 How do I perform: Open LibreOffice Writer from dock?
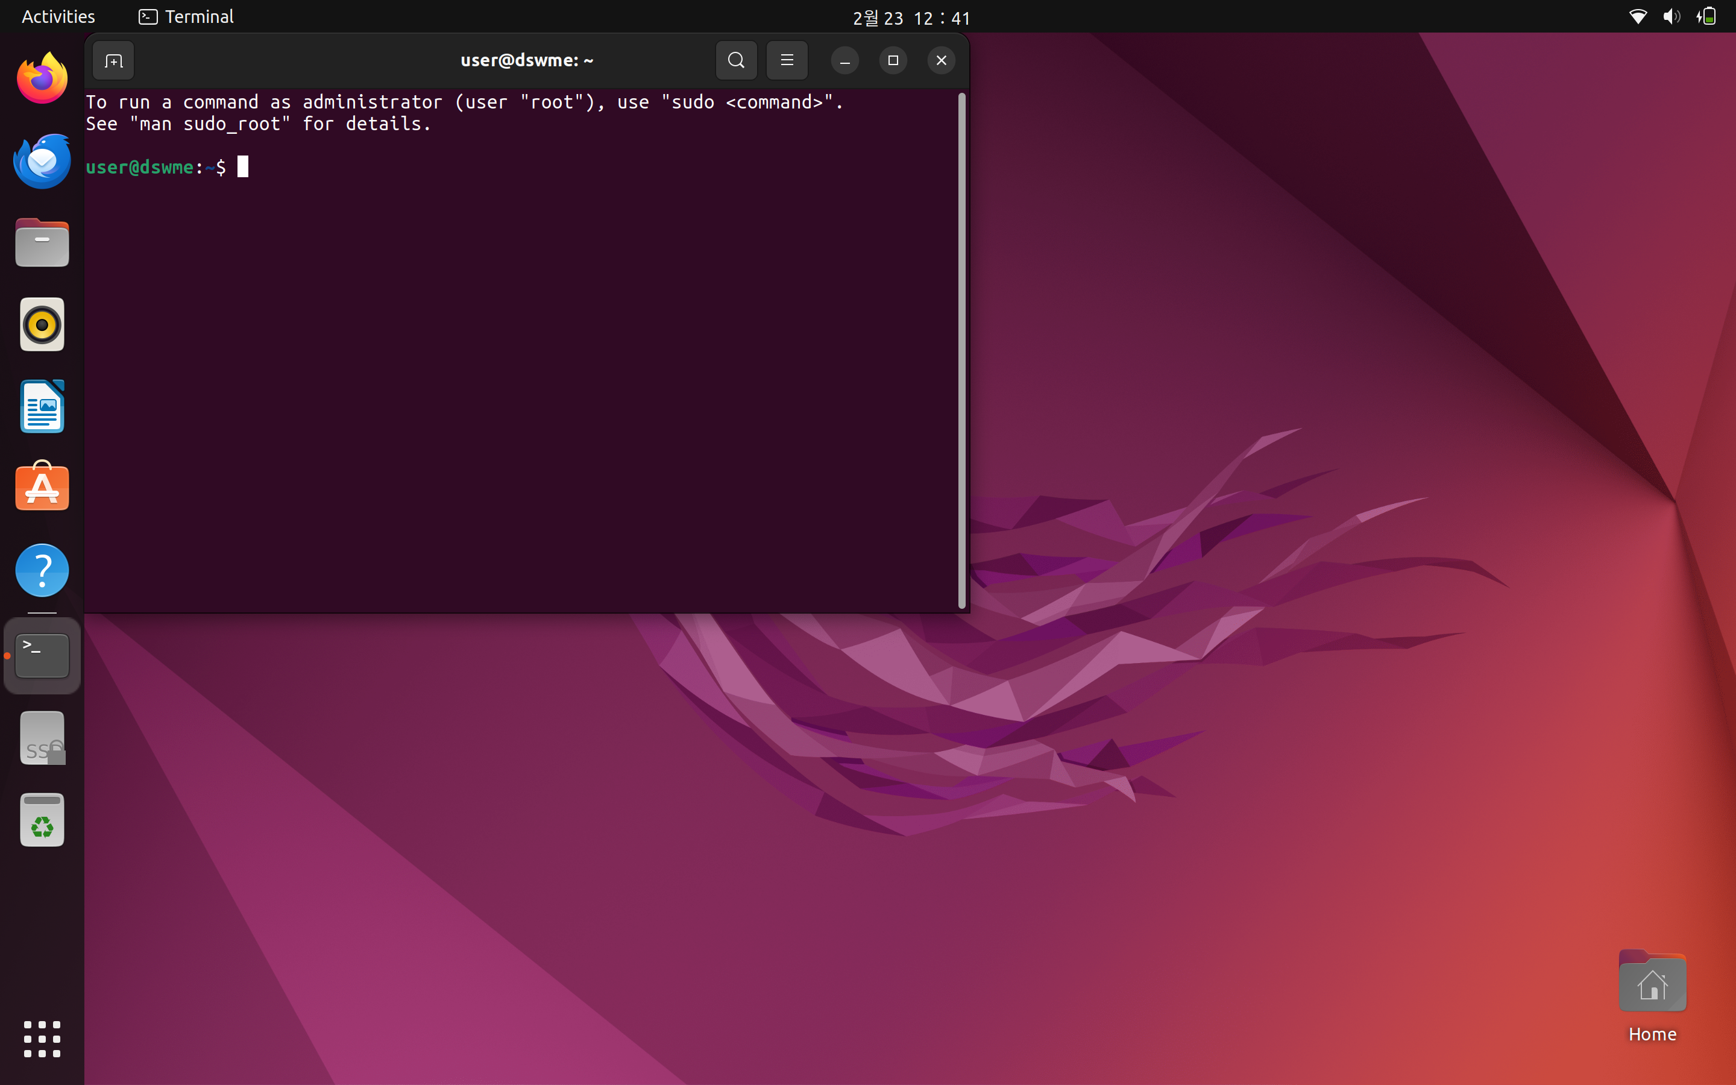click(42, 407)
